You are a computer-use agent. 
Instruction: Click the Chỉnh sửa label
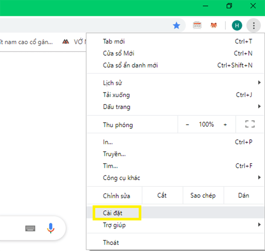coord(117,196)
